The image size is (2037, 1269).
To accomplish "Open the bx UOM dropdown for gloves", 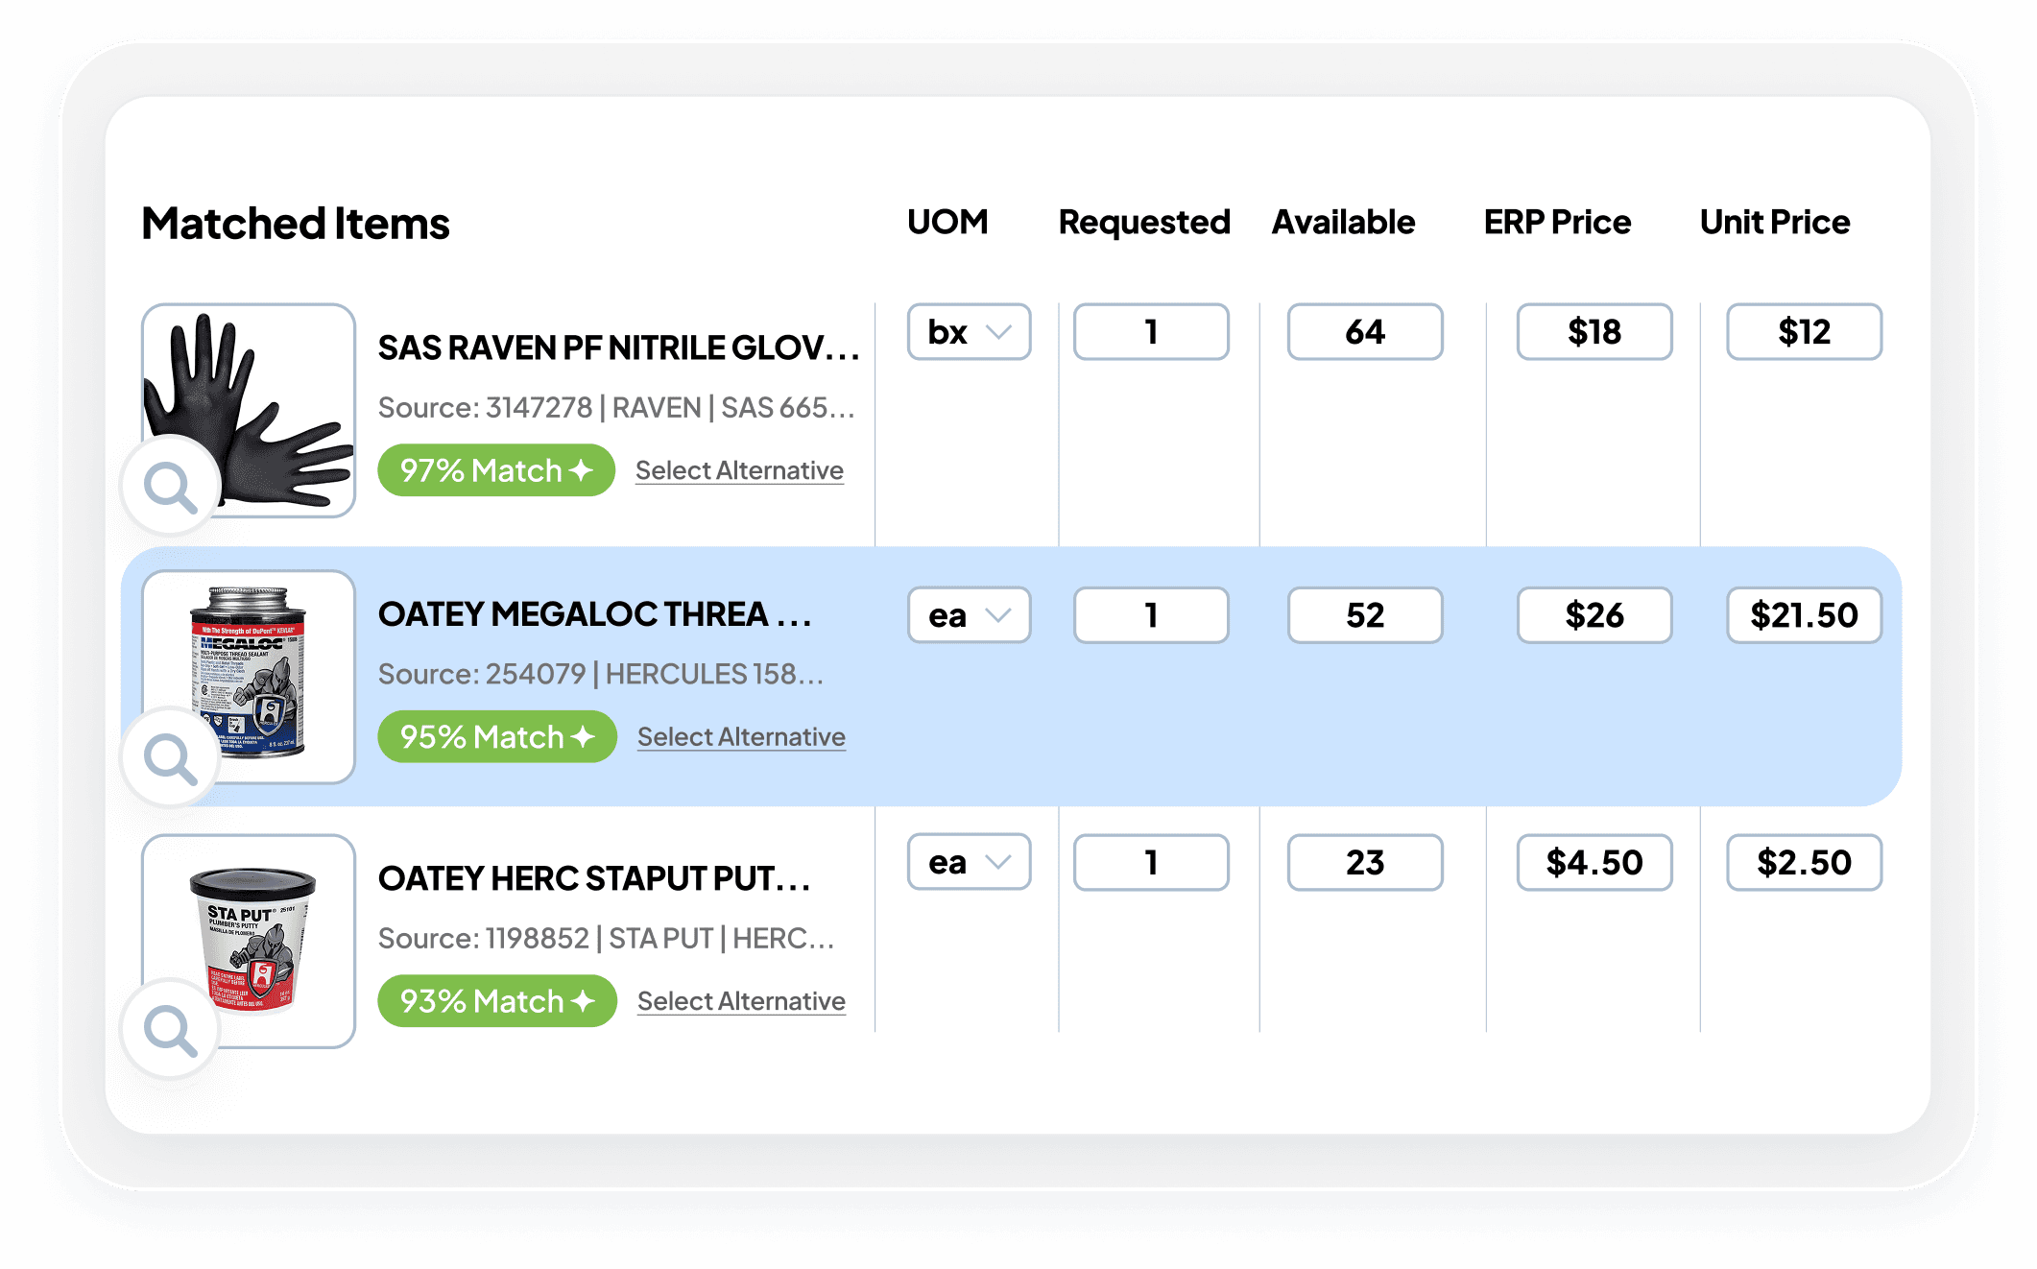I will click(x=969, y=332).
